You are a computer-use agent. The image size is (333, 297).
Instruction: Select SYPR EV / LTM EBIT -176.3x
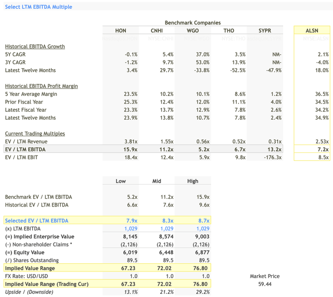tap(273, 157)
